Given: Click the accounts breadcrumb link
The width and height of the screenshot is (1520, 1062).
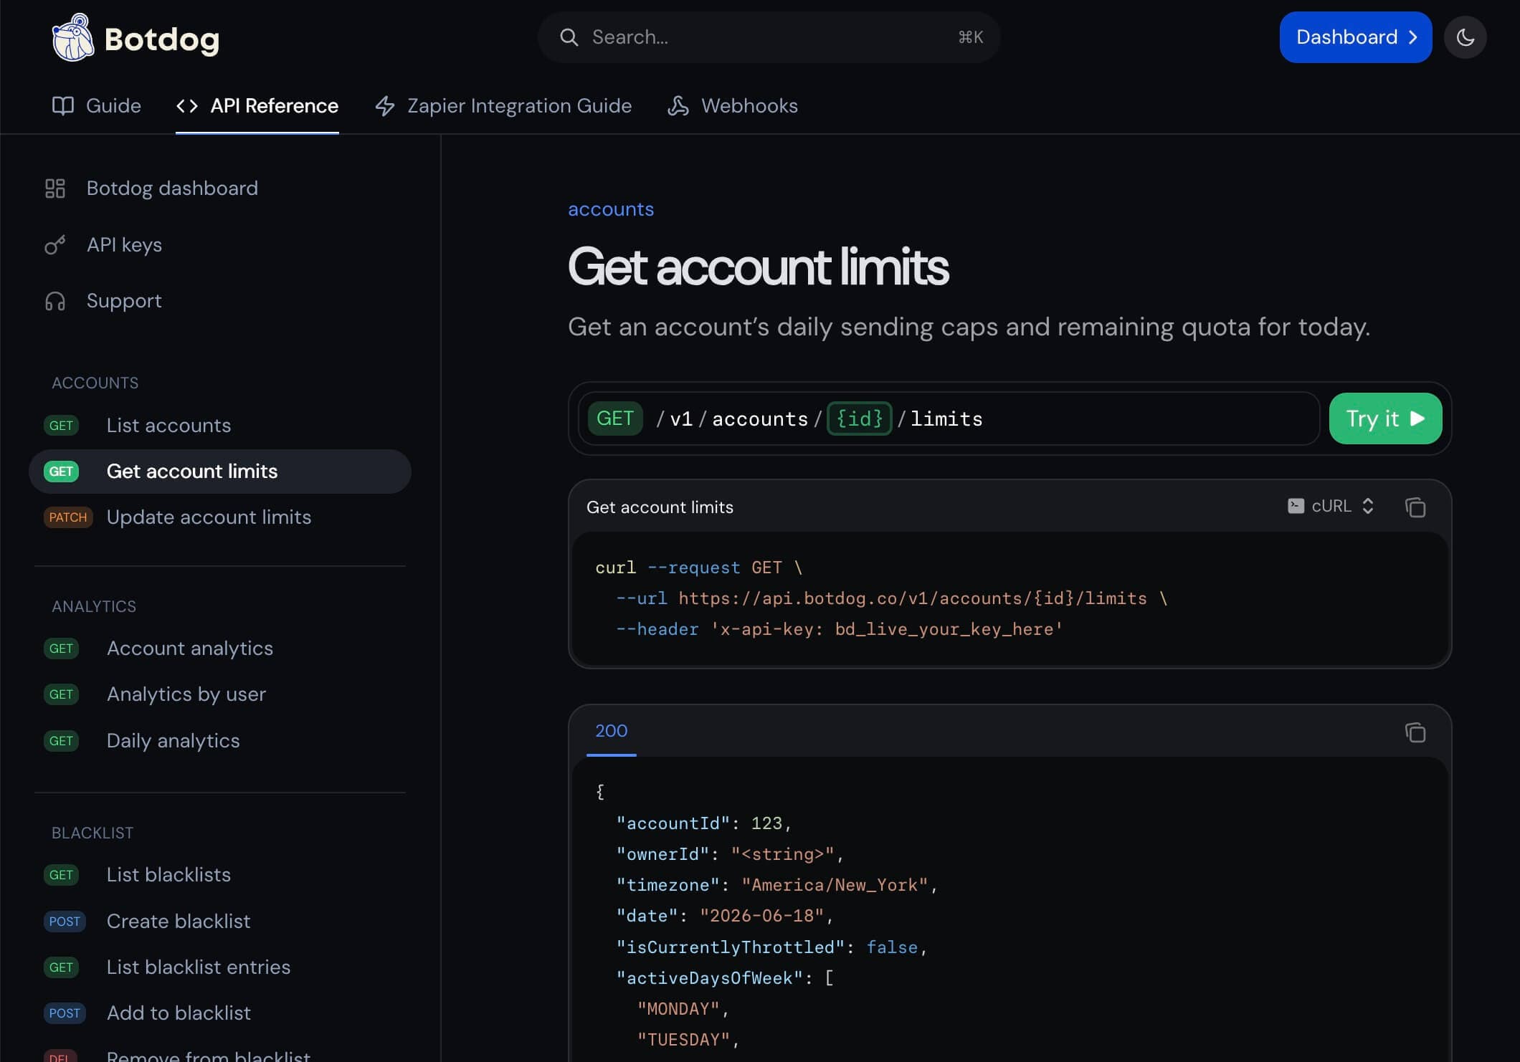Looking at the screenshot, I should (611, 209).
